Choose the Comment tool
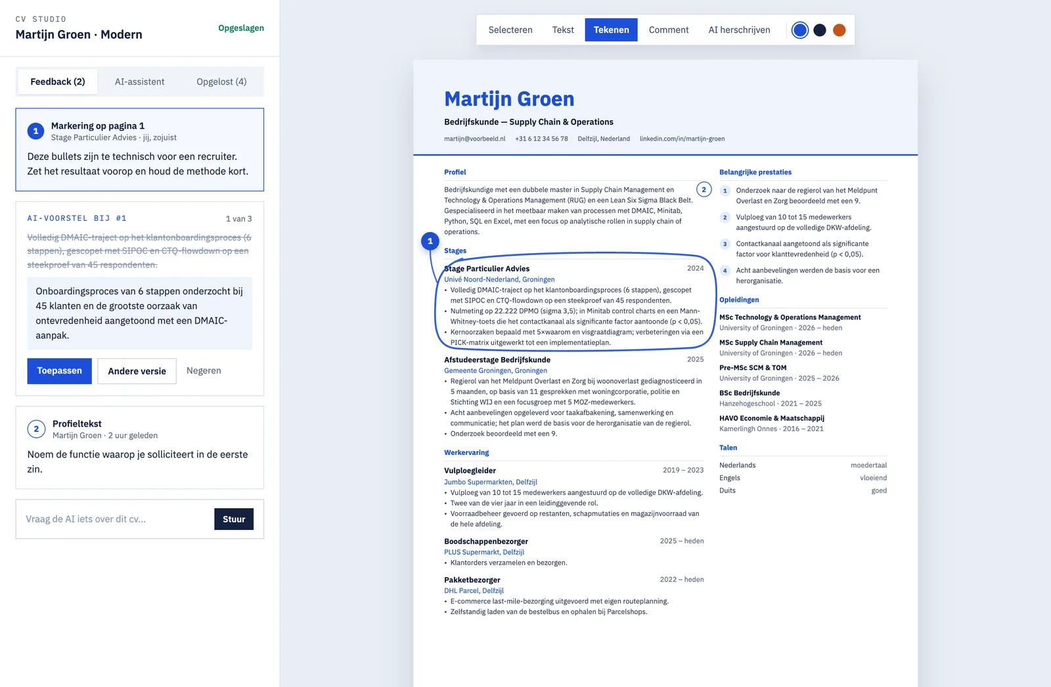 coord(669,30)
